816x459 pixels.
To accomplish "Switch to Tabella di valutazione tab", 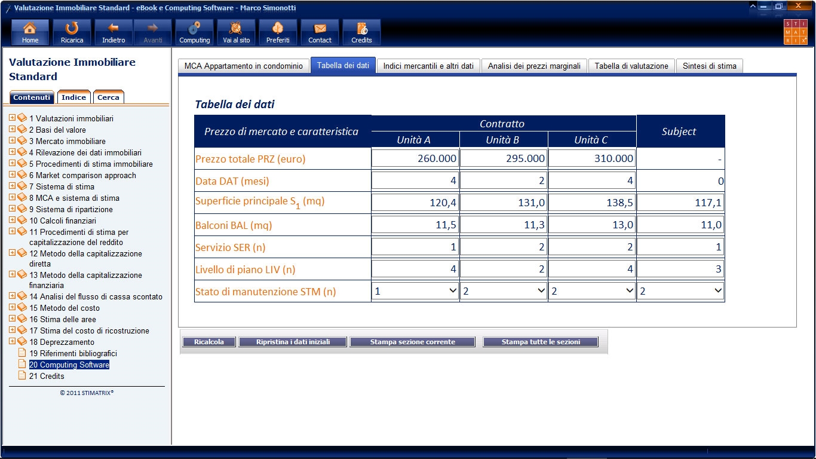I will (x=631, y=66).
